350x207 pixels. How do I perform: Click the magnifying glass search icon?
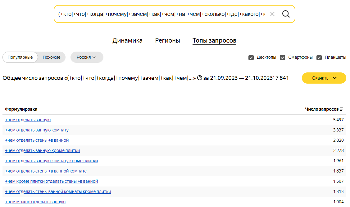[x=286, y=14]
